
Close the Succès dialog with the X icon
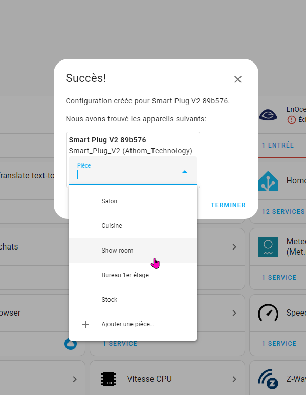[238, 79]
